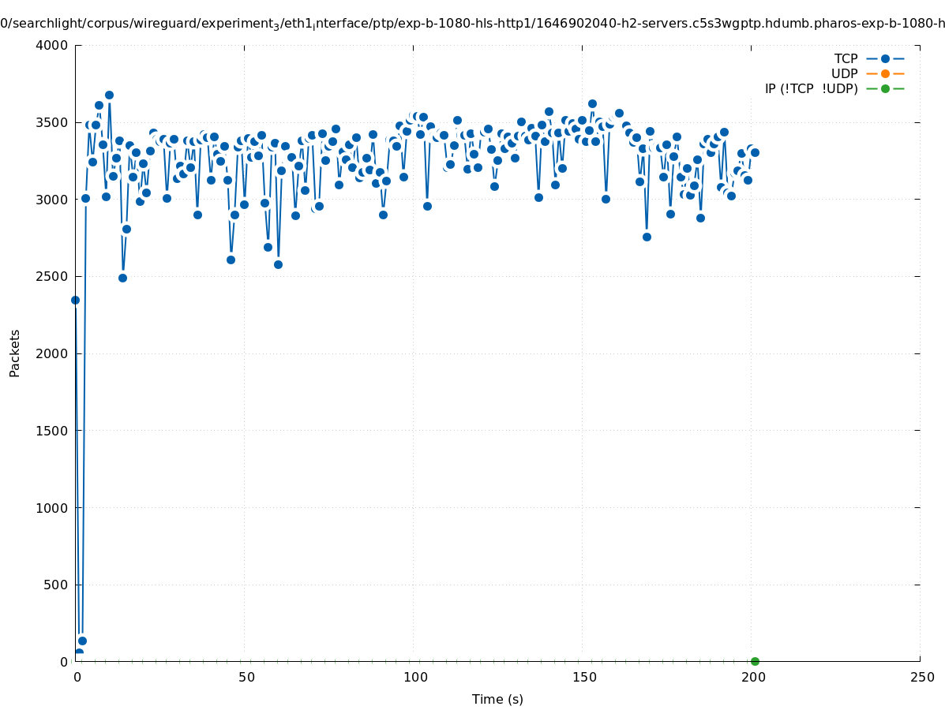Click the Time (s) x-axis label

[x=497, y=699]
